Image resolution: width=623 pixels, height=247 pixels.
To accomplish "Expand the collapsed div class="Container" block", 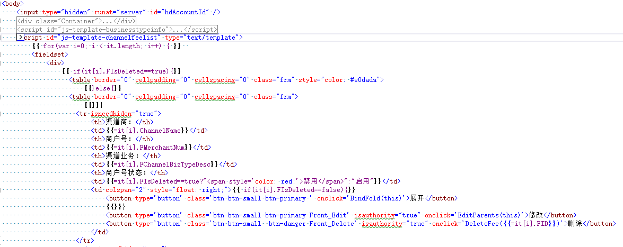I will 76,21.
